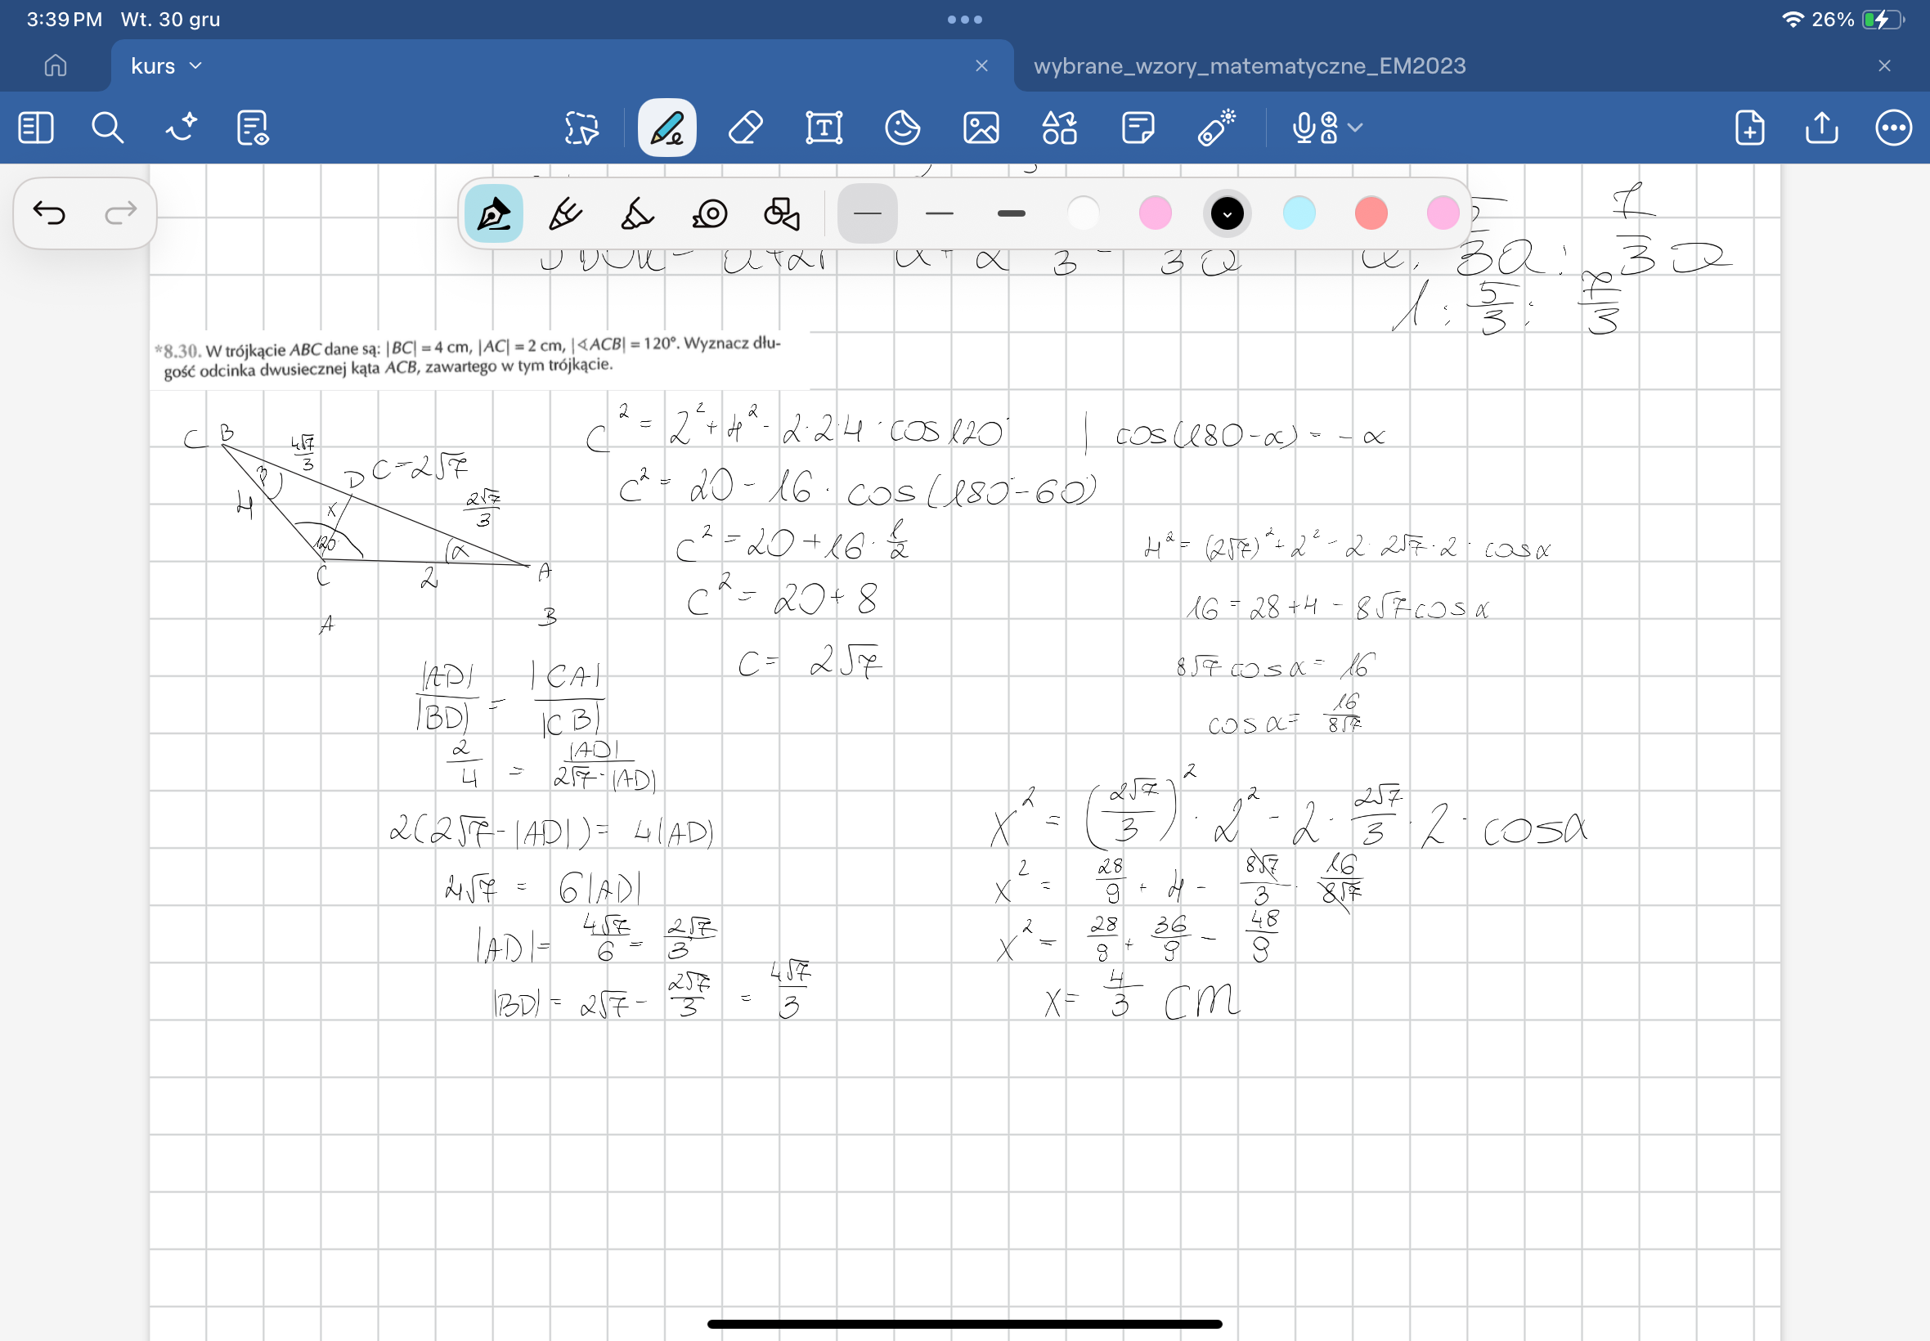Open the Shapes elements tool

(1059, 128)
